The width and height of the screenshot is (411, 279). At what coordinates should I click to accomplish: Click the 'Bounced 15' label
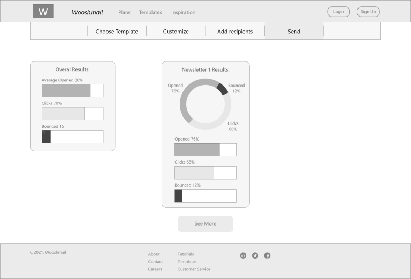pyautogui.click(x=52, y=126)
